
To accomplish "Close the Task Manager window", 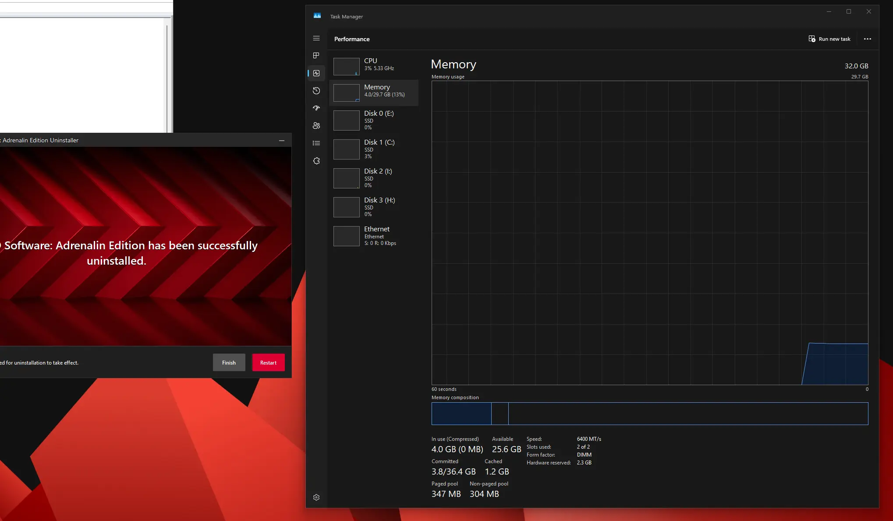I will pyautogui.click(x=868, y=12).
